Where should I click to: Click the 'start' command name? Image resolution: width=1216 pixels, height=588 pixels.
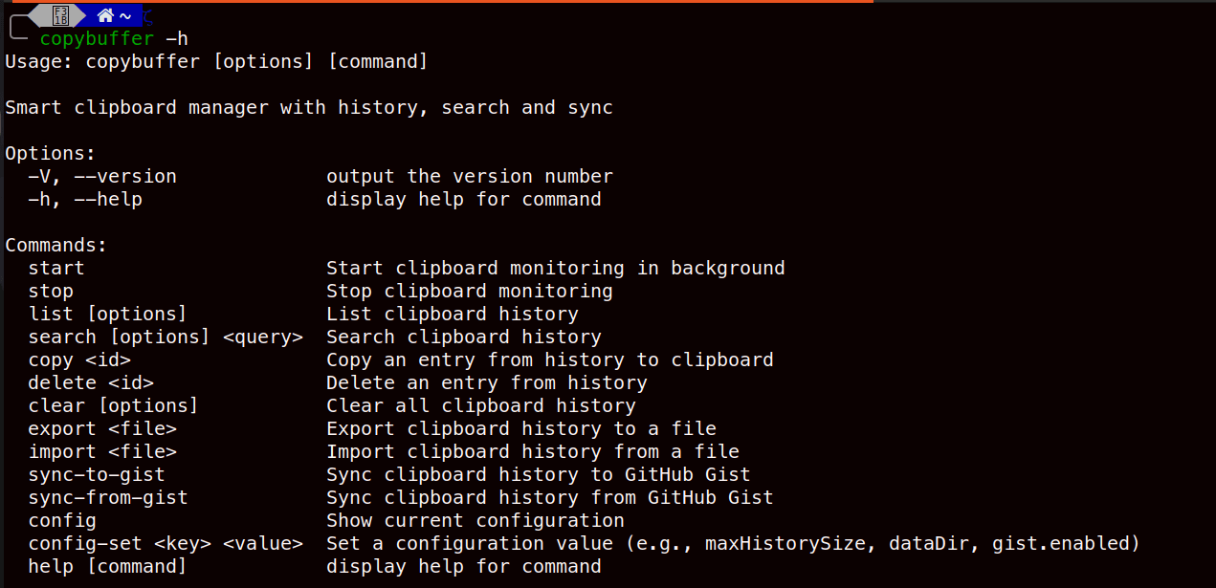click(x=56, y=269)
